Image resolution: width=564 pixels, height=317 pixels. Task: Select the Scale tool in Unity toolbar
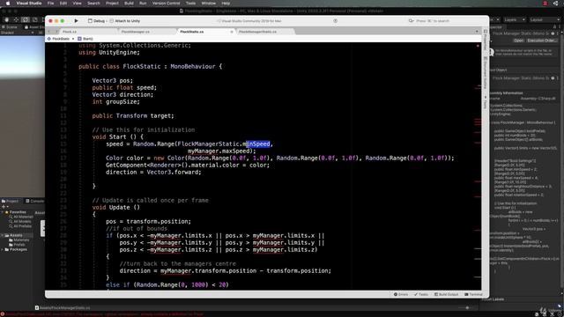coord(34,19)
